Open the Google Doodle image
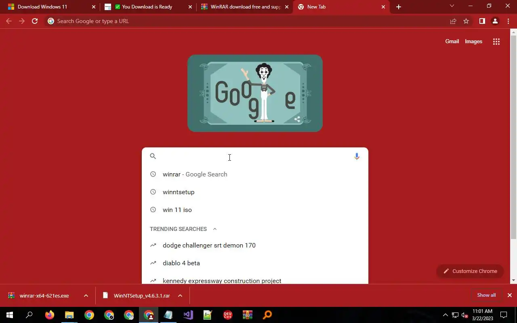This screenshot has height=323, width=517. (255, 93)
